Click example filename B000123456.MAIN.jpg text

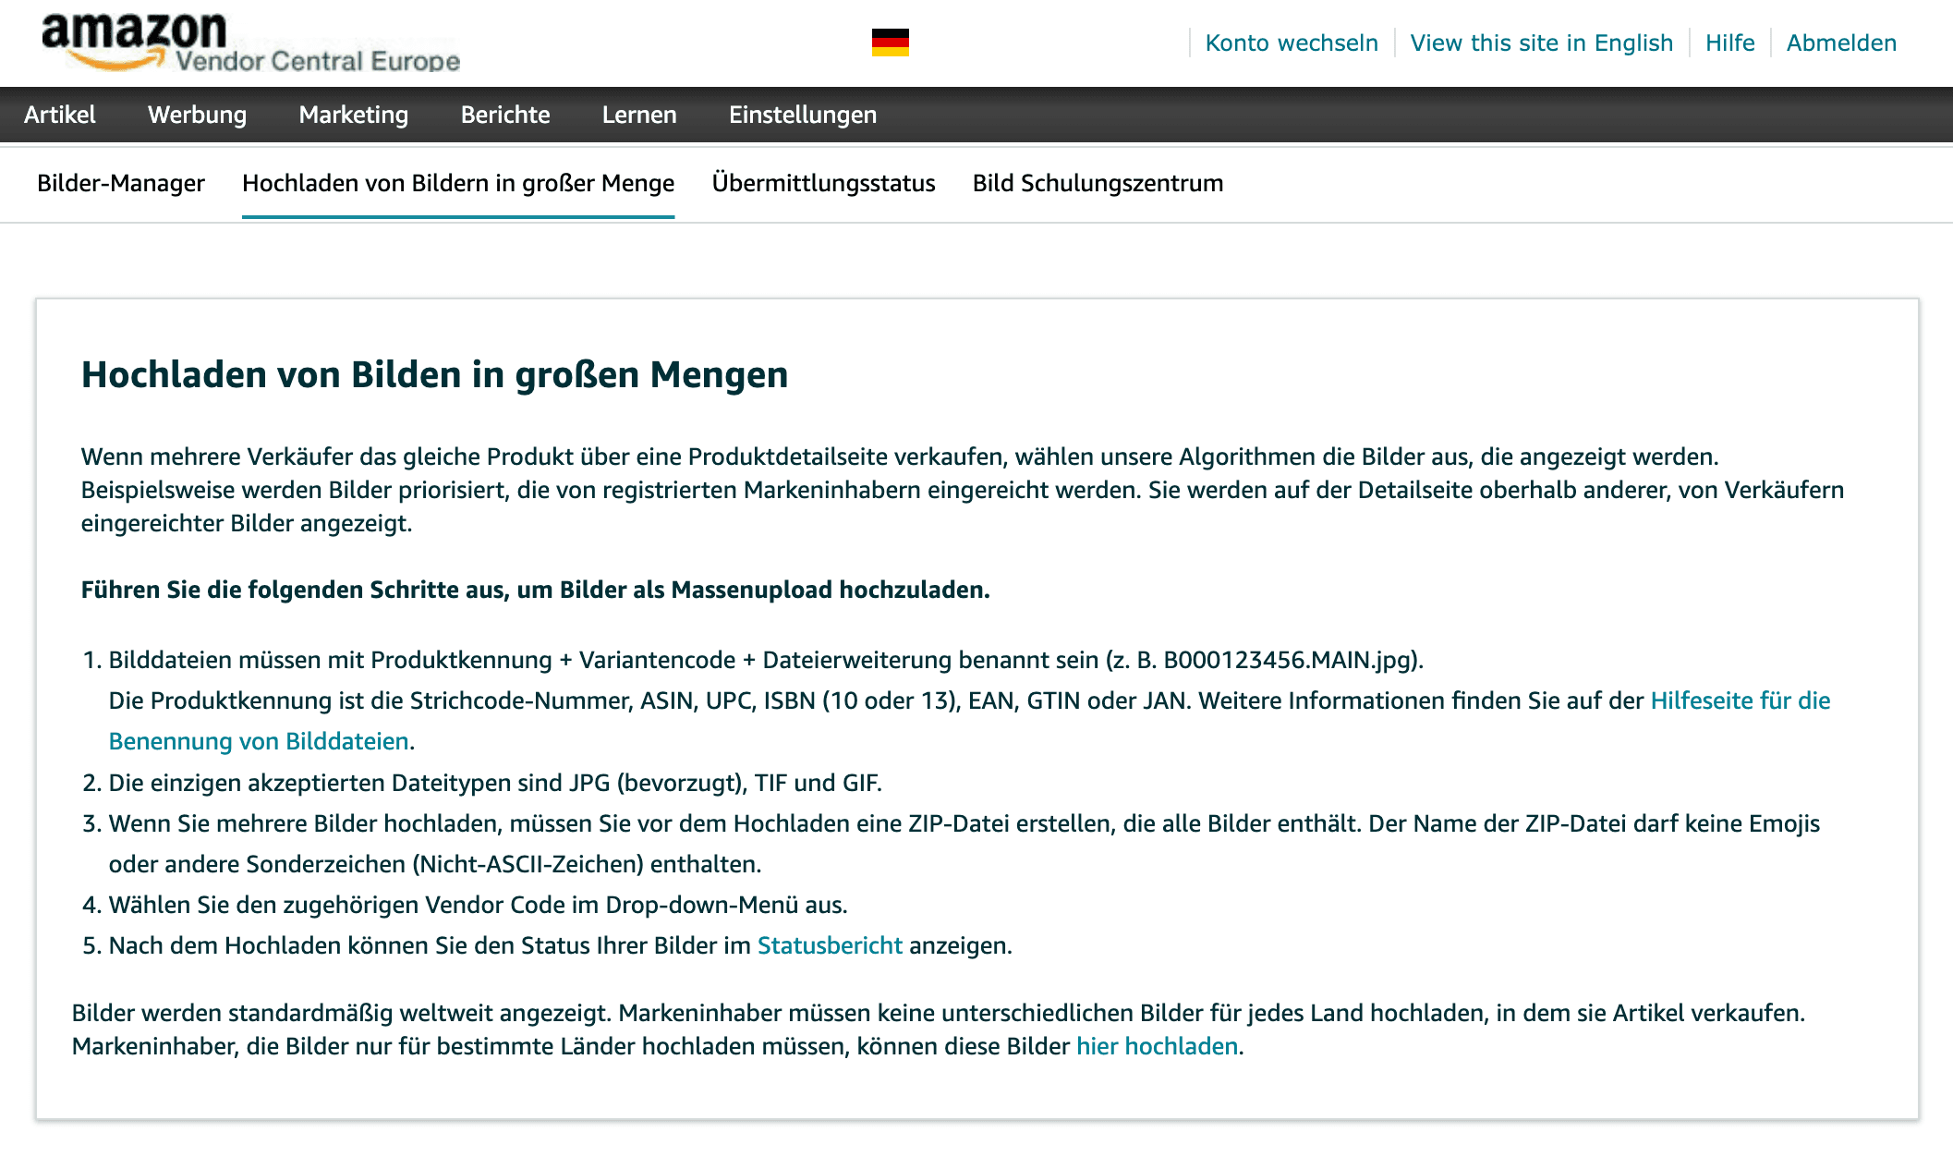(x=1290, y=660)
